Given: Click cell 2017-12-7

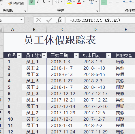Looking at the screenshot, I should tap(95, 119).
